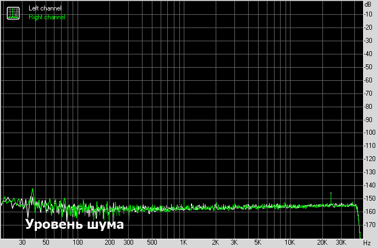This screenshot has width=378, height=248.
Task: Click the '-70' dB axis value
Action: tap(368, 93)
